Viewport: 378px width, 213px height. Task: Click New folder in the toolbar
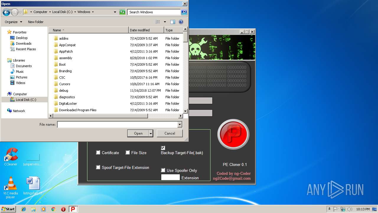(x=36, y=22)
